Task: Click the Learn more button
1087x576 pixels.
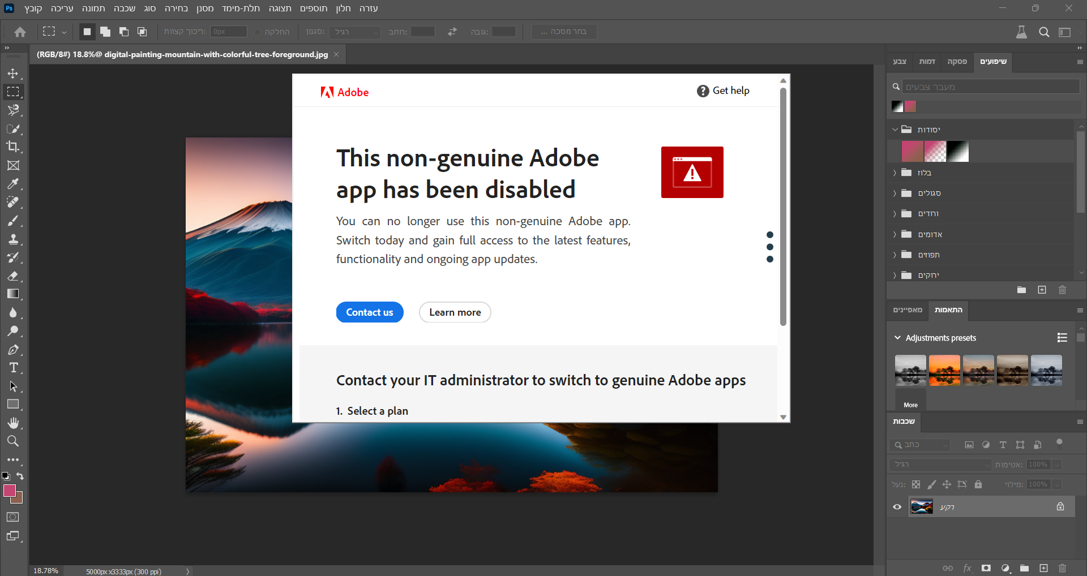Action: point(455,312)
